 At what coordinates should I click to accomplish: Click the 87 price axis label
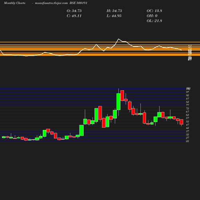click(188, 99)
